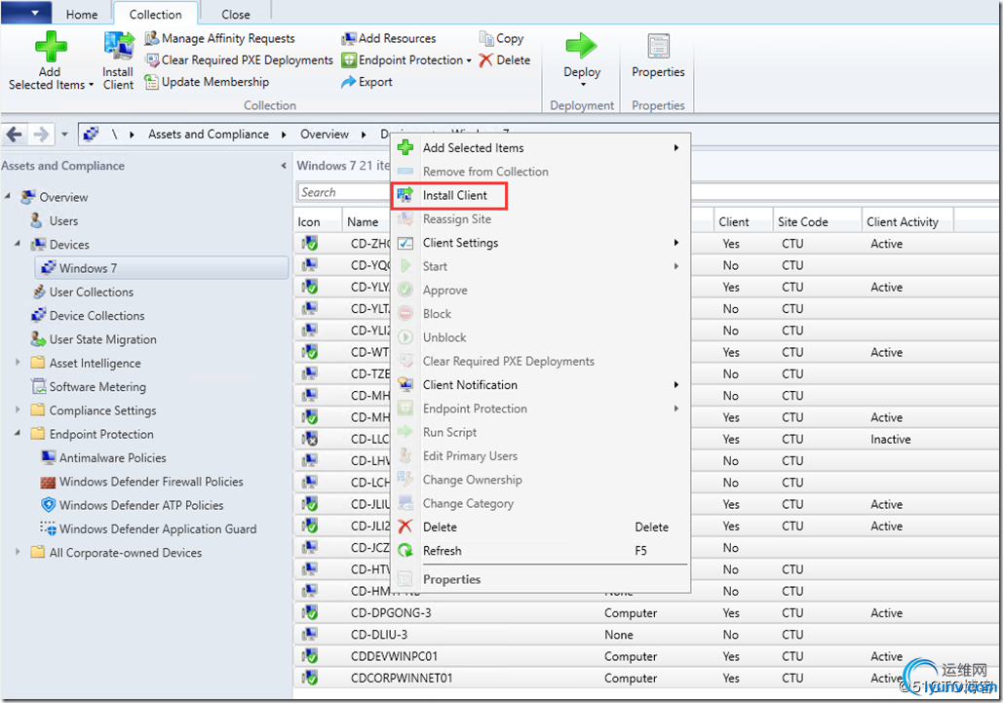
Task: Open Client Notification submenu
Action: pyautogui.click(x=470, y=385)
